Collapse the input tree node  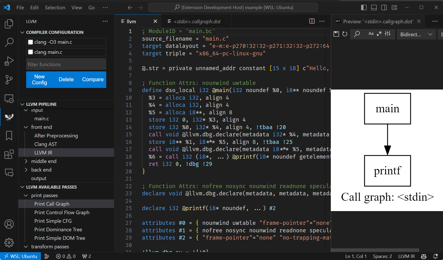(26, 110)
